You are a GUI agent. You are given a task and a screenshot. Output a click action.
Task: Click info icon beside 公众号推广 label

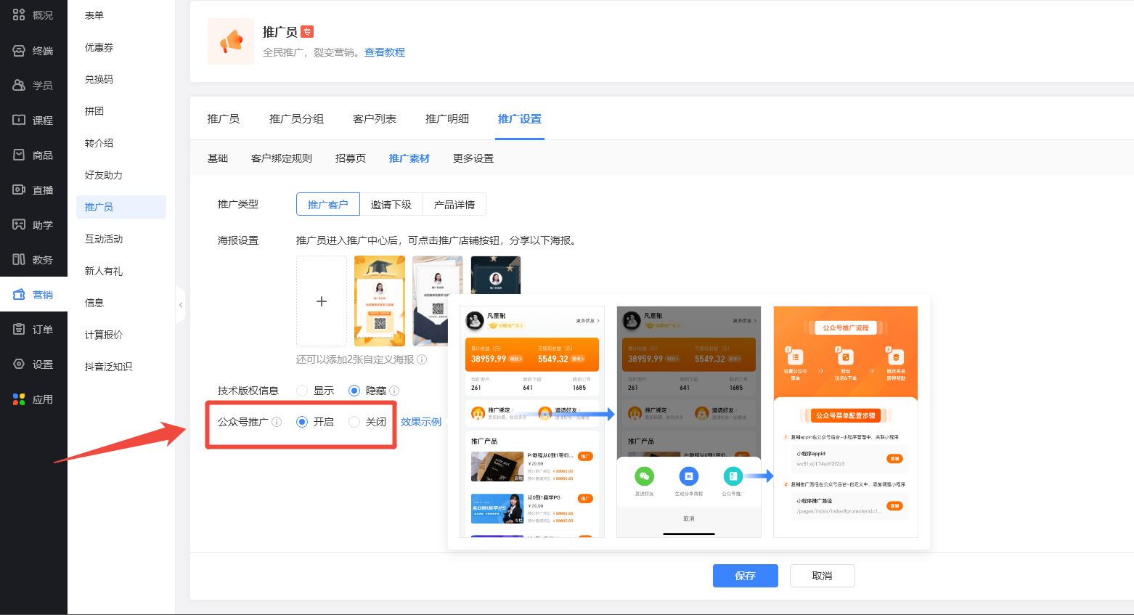click(x=277, y=422)
